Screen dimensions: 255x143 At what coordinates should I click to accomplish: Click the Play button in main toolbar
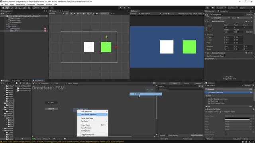click(120, 8)
